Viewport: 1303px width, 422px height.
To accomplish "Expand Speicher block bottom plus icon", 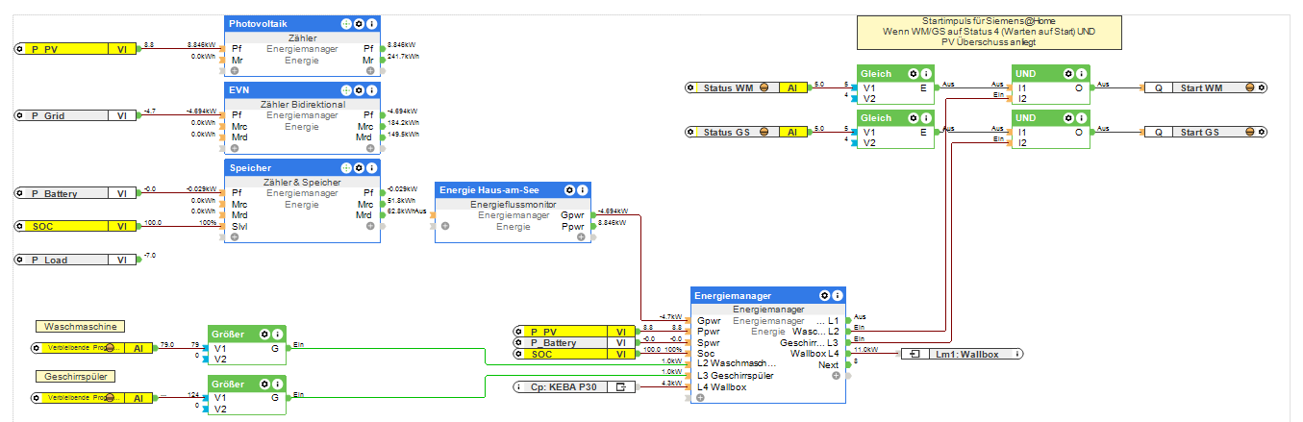I will pos(234,236).
